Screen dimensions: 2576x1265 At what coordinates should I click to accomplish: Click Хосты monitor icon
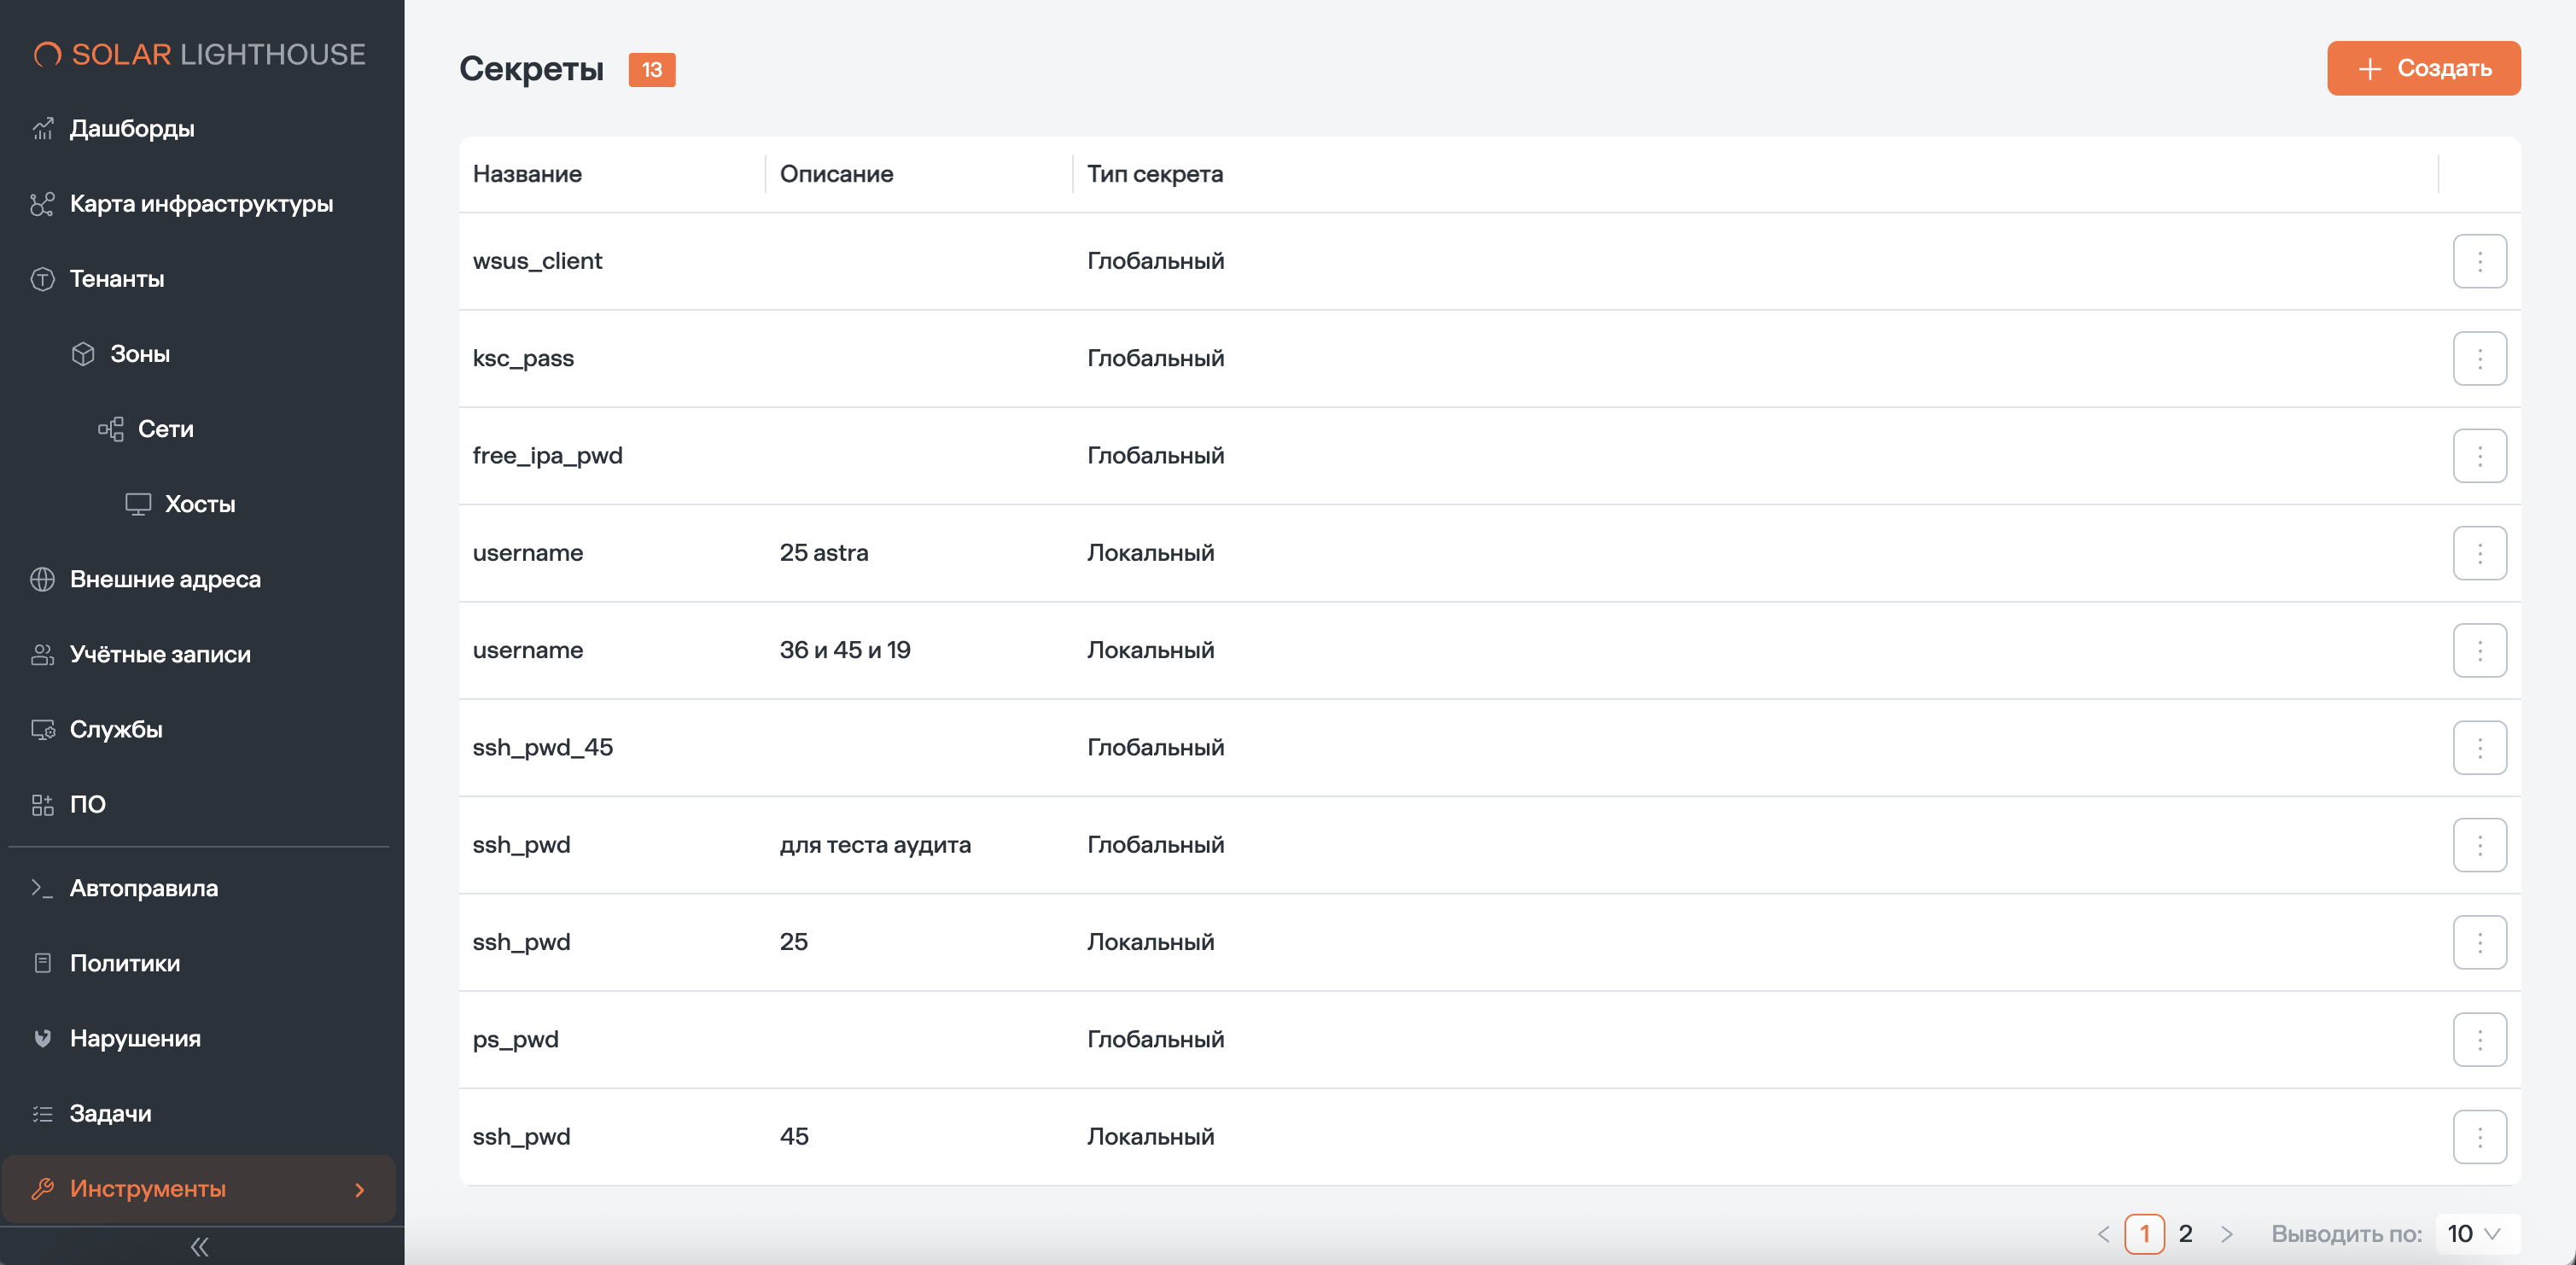pos(138,504)
